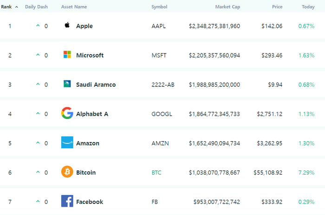The width and height of the screenshot is (325, 215).
Task: Click the Apple logo icon
Action: pyautogui.click(x=67, y=25)
